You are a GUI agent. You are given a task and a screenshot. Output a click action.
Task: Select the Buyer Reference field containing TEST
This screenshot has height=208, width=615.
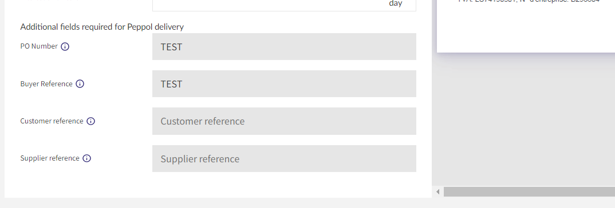point(284,84)
